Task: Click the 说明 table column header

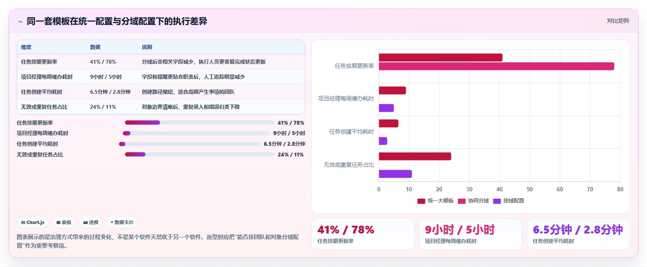Action: click(x=147, y=47)
